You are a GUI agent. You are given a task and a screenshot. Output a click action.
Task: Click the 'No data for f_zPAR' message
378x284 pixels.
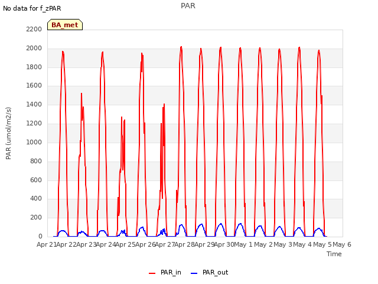coord(32,8)
